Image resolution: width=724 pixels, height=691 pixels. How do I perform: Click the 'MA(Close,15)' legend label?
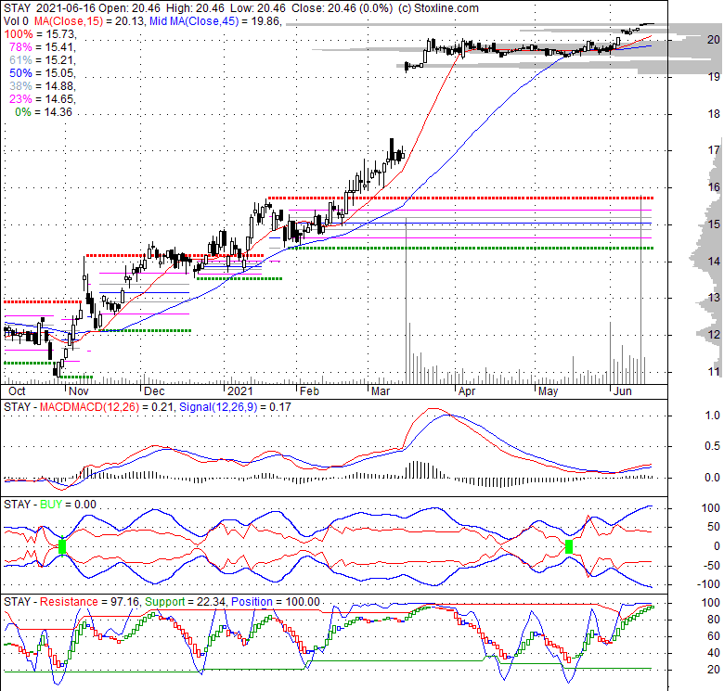[x=69, y=21]
